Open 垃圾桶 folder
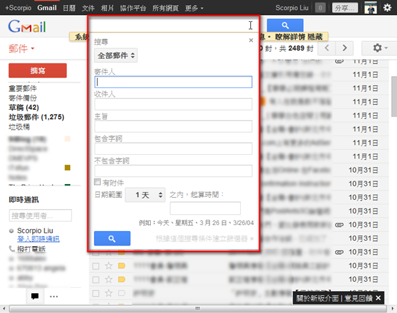 (19, 126)
